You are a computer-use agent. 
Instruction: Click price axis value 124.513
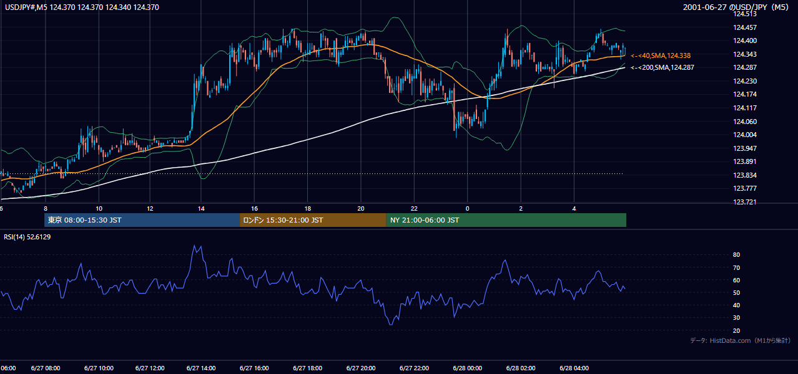point(744,14)
